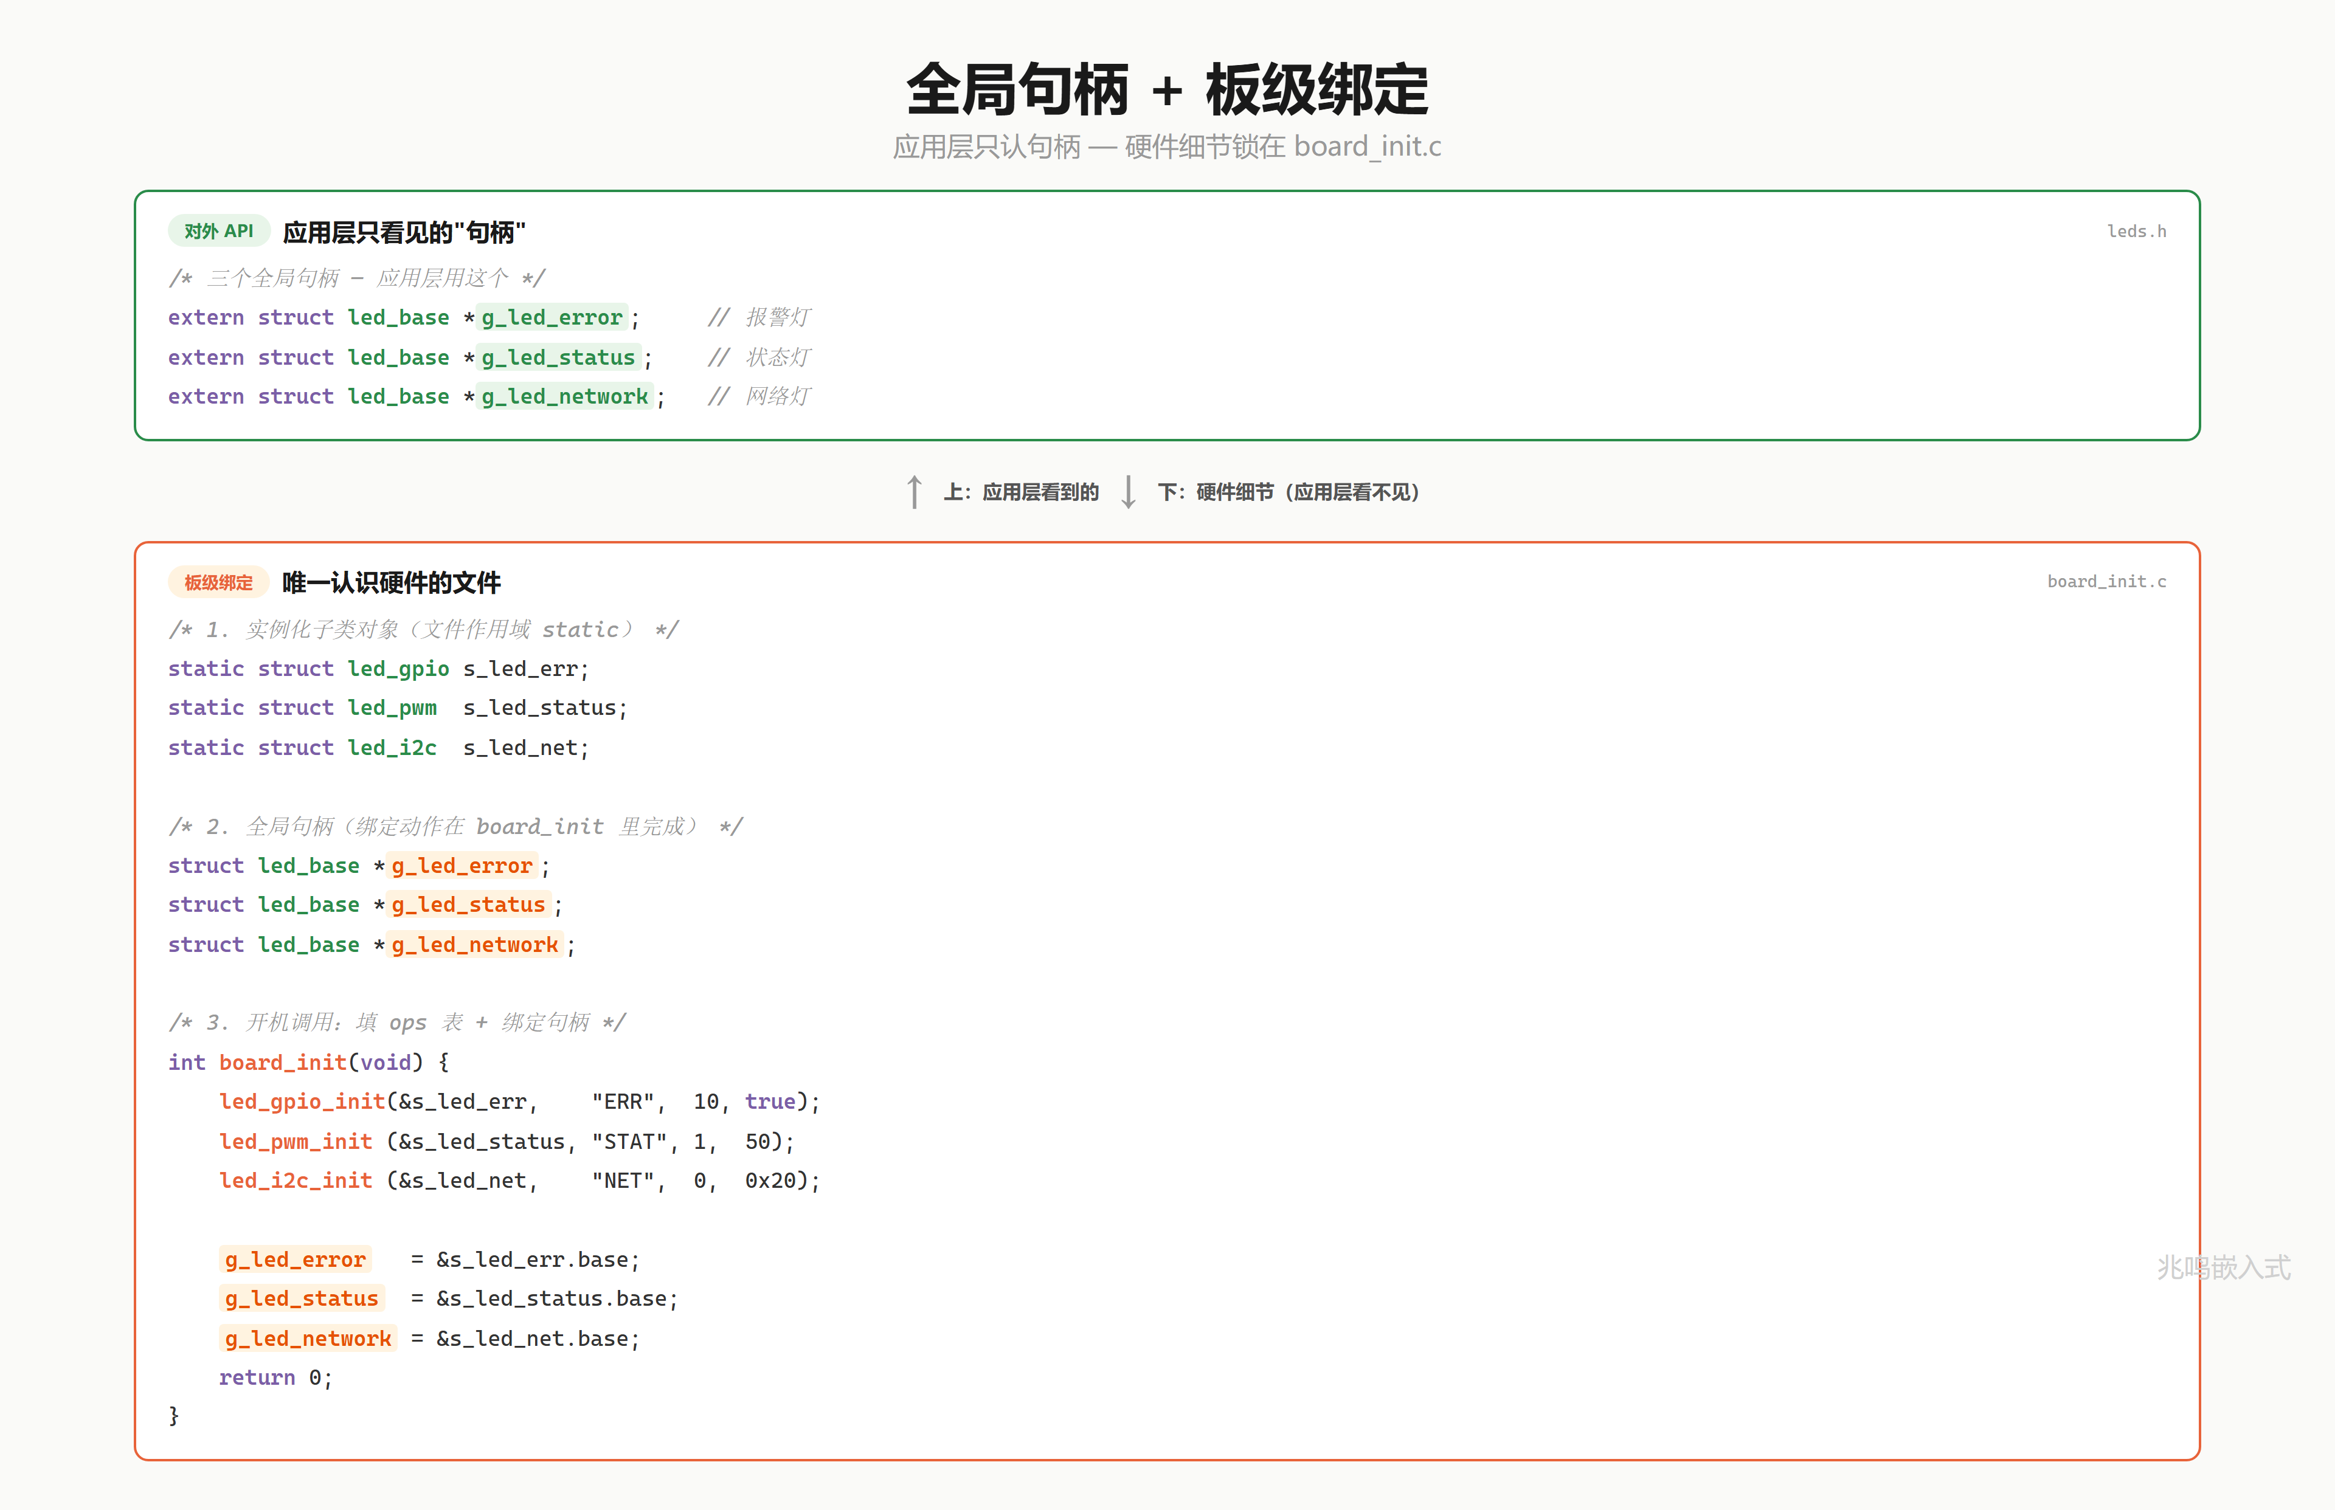Click orange g_led_error in struct definition
The width and height of the screenshot is (2335, 1510).
click(x=462, y=866)
